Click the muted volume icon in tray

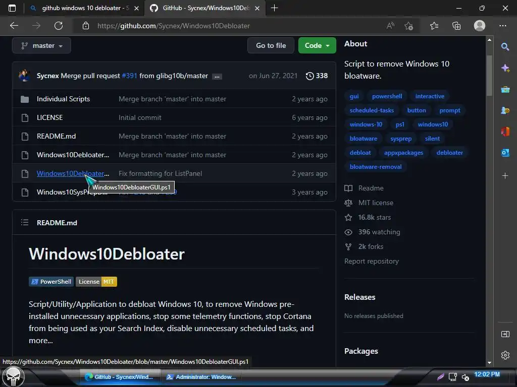[x=465, y=377]
